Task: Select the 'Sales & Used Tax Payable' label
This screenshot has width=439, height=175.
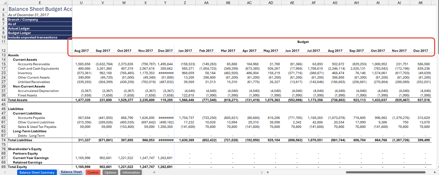Action: (37, 127)
